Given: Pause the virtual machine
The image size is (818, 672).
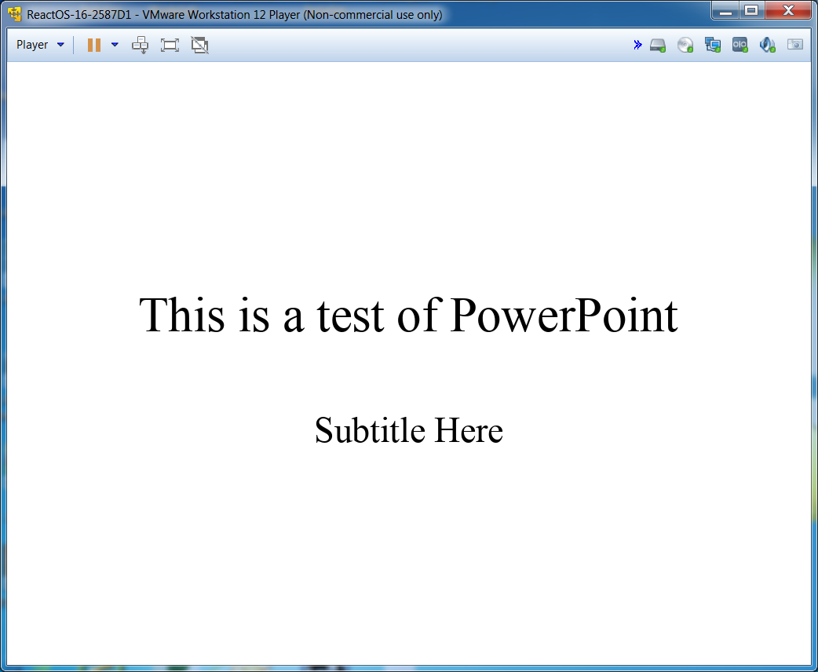Looking at the screenshot, I should pyautogui.click(x=94, y=45).
